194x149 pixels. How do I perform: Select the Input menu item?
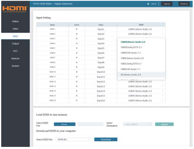pos(15,36)
